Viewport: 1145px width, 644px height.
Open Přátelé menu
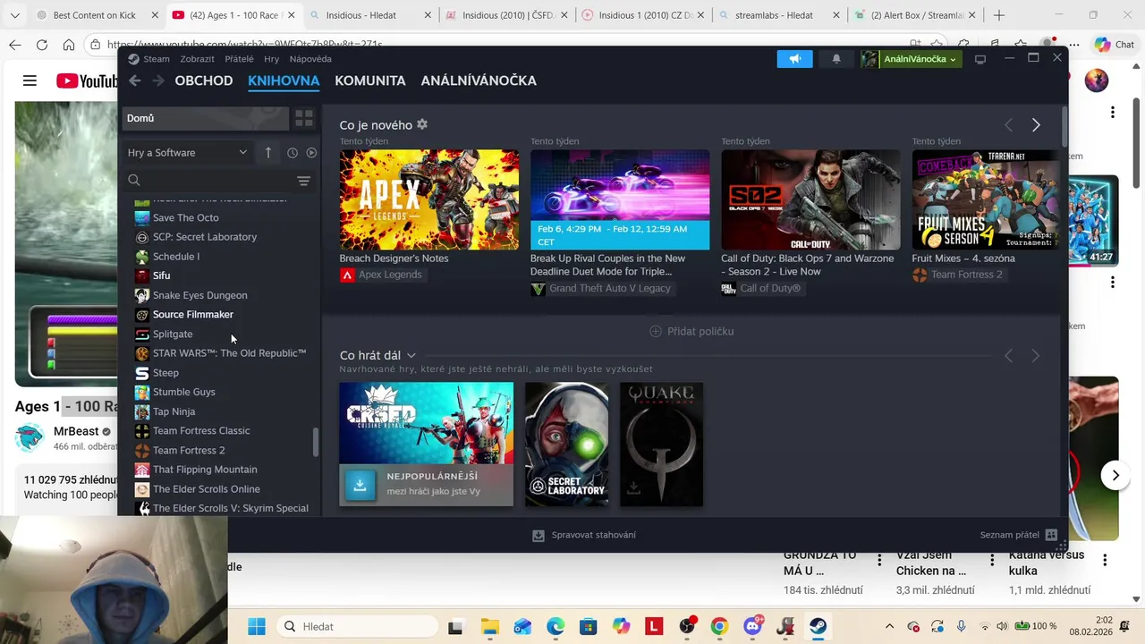pos(239,59)
